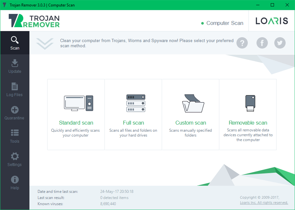Open the Facebook share icon

point(262,43)
